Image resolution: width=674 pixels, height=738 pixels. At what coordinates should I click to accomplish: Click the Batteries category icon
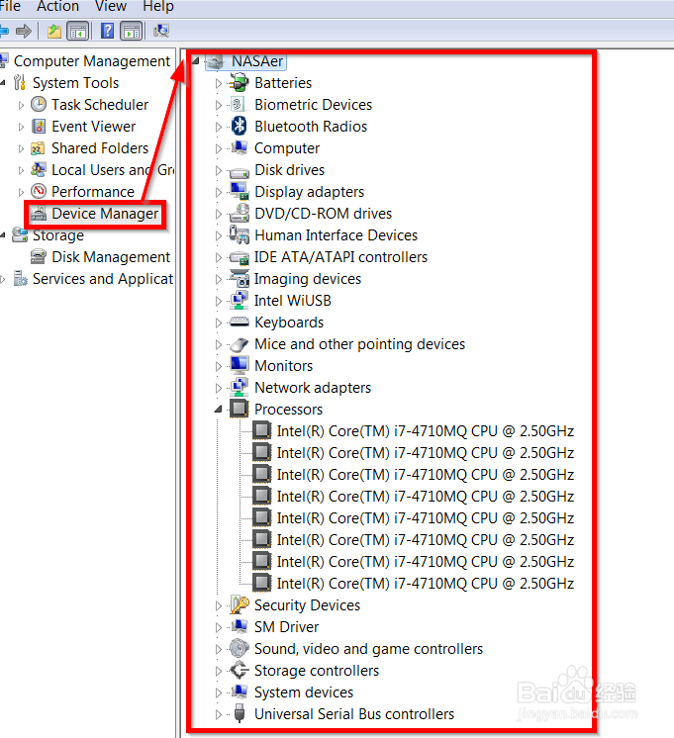tap(239, 83)
